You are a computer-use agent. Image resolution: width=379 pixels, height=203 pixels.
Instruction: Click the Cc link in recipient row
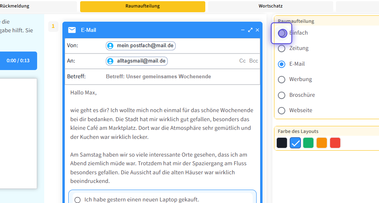click(x=242, y=61)
